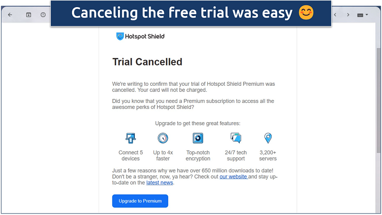Click the 3,200+ servers location pin icon

(x=268, y=138)
